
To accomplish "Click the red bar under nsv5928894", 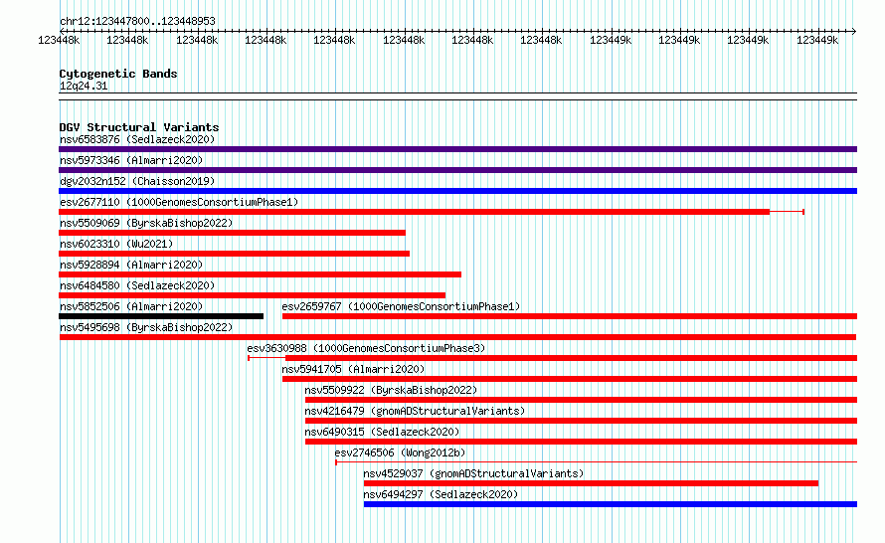I will pos(261,274).
